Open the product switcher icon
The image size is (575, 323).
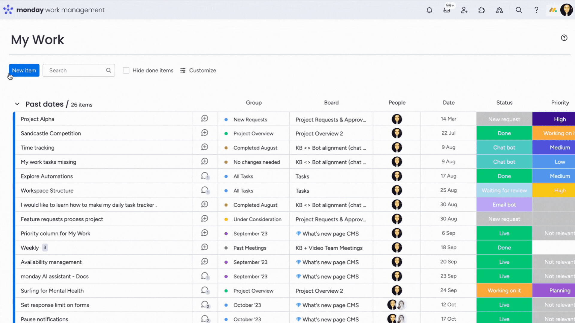tap(499, 10)
